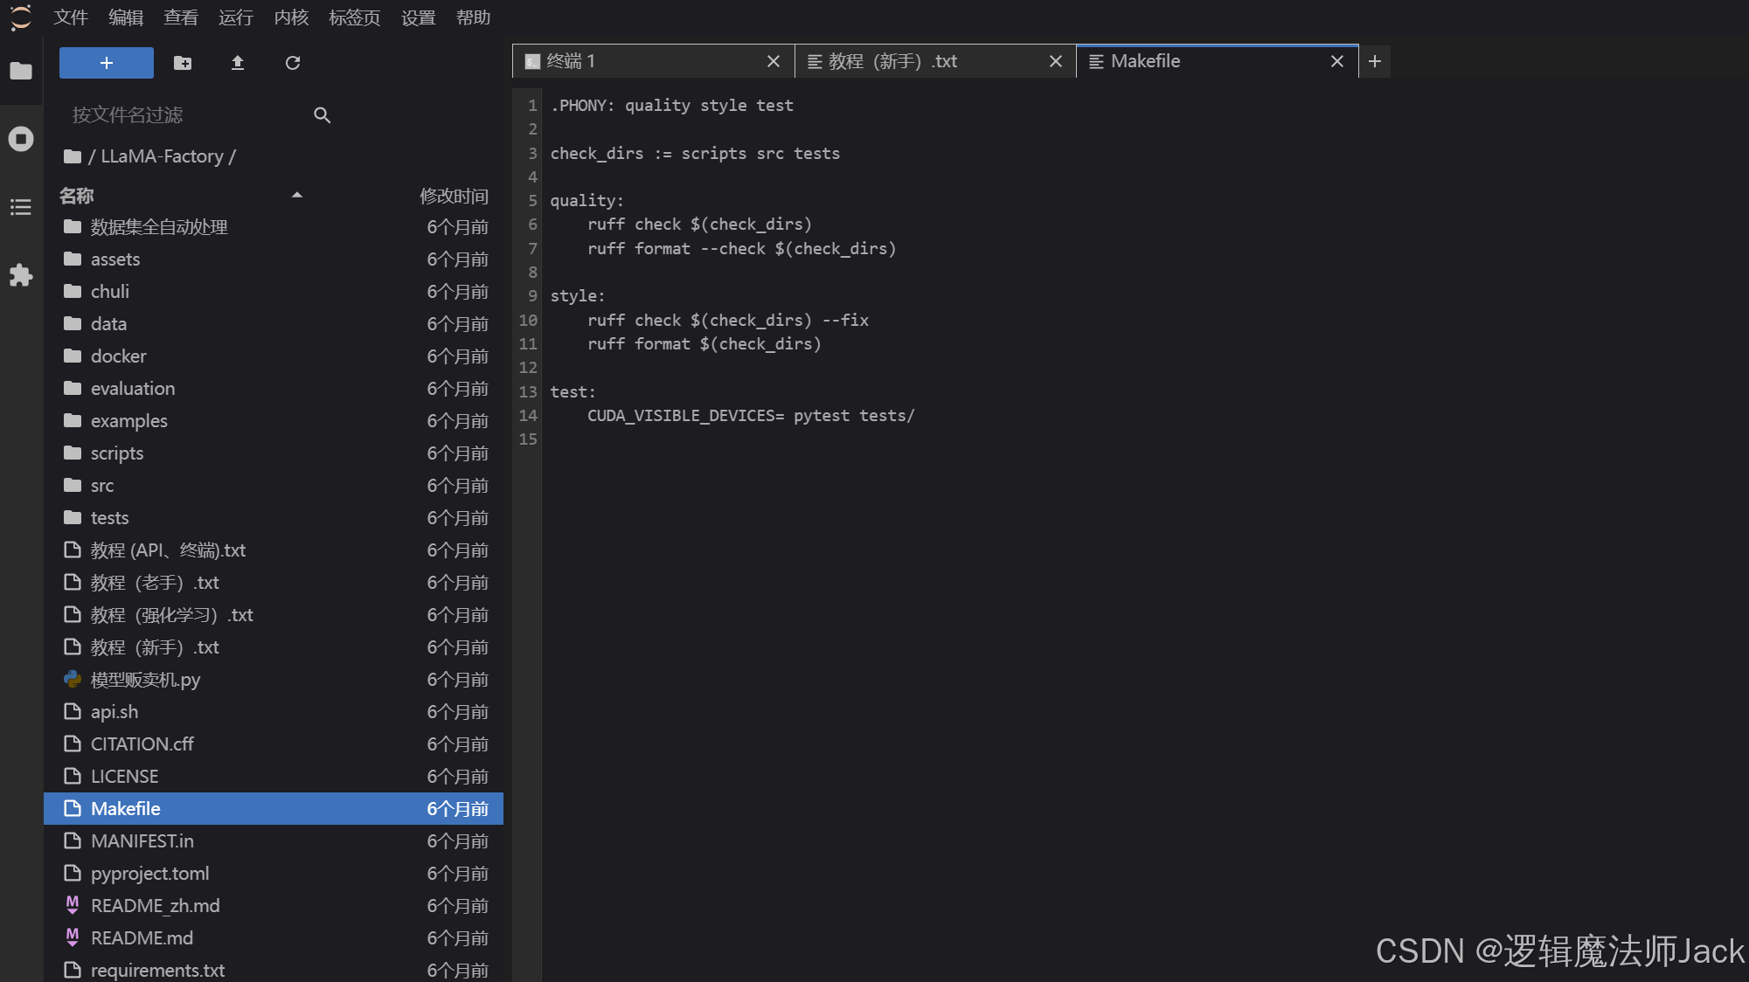Refresh the file browser list
The height and width of the screenshot is (982, 1749).
[293, 63]
